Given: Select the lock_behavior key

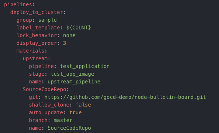Looking at the screenshot, I should point(37,35).
